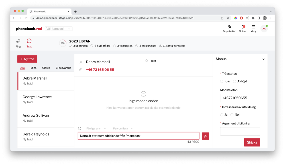The width and height of the screenshot is (285, 165).
Task: Switch to the Olästa tab
Action: click(46, 68)
